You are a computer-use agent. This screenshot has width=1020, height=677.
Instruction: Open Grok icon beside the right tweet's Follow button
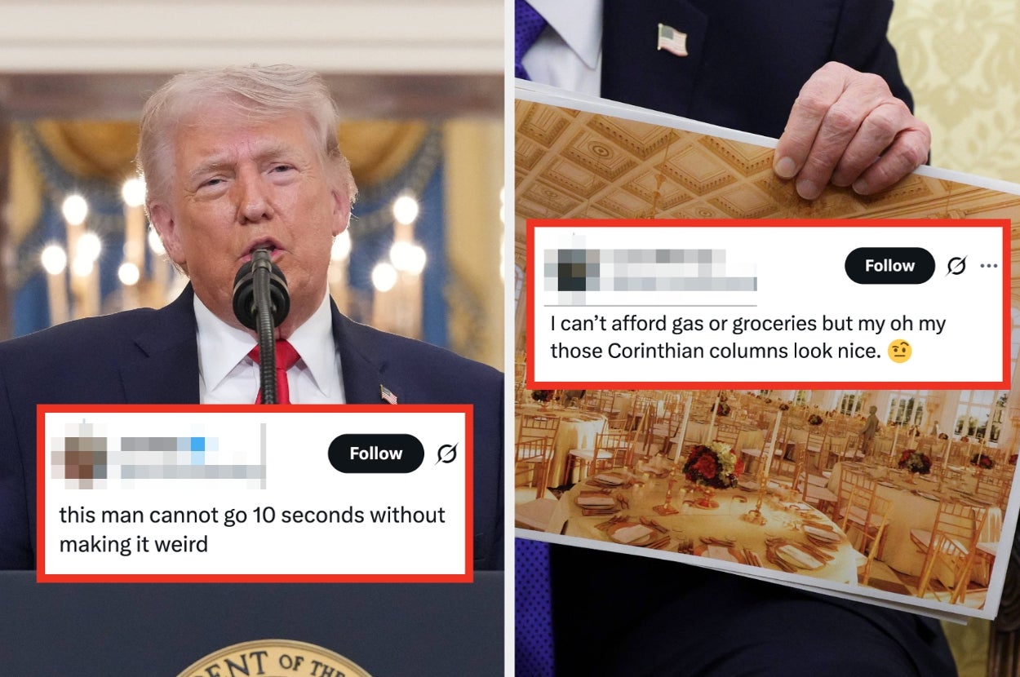pyautogui.click(x=956, y=266)
